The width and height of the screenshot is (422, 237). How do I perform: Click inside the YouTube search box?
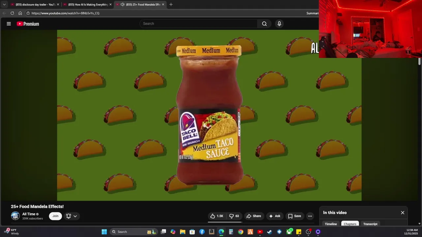(199, 24)
